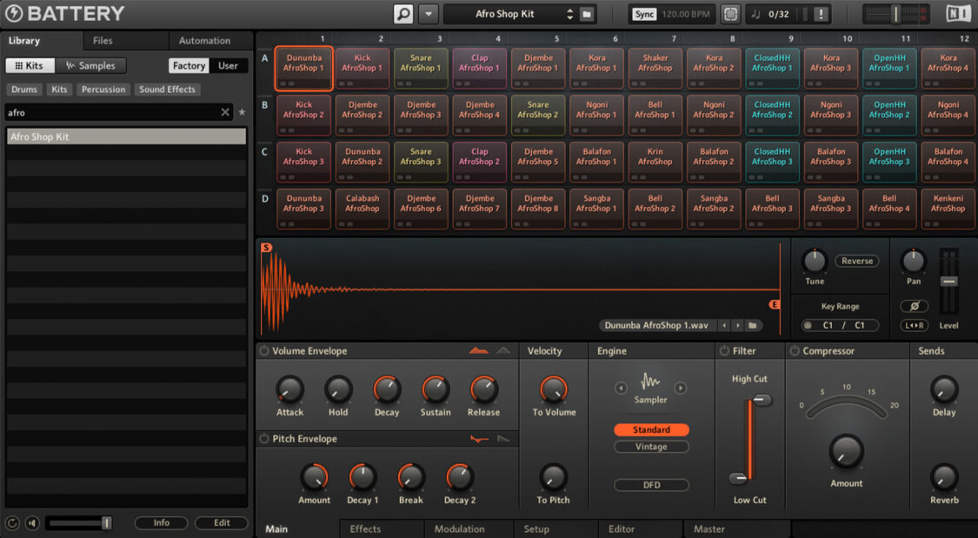Click the Edit button at bottom left
978x538 pixels.
pyautogui.click(x=221, y=522)
